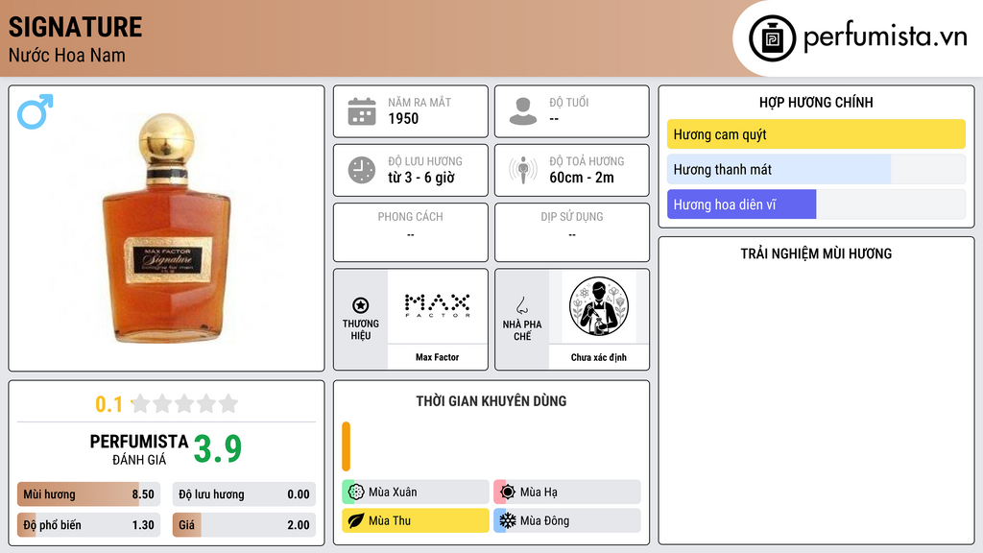Click the NĂM RA MẮT label
The height and width of the screenshot is (553, 983).
pos(420,102)
